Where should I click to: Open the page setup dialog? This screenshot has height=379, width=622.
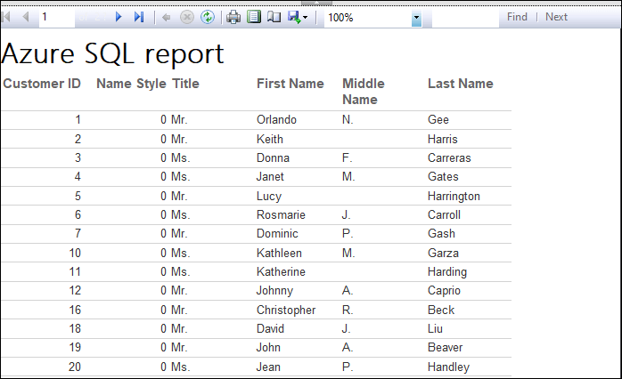274,17
